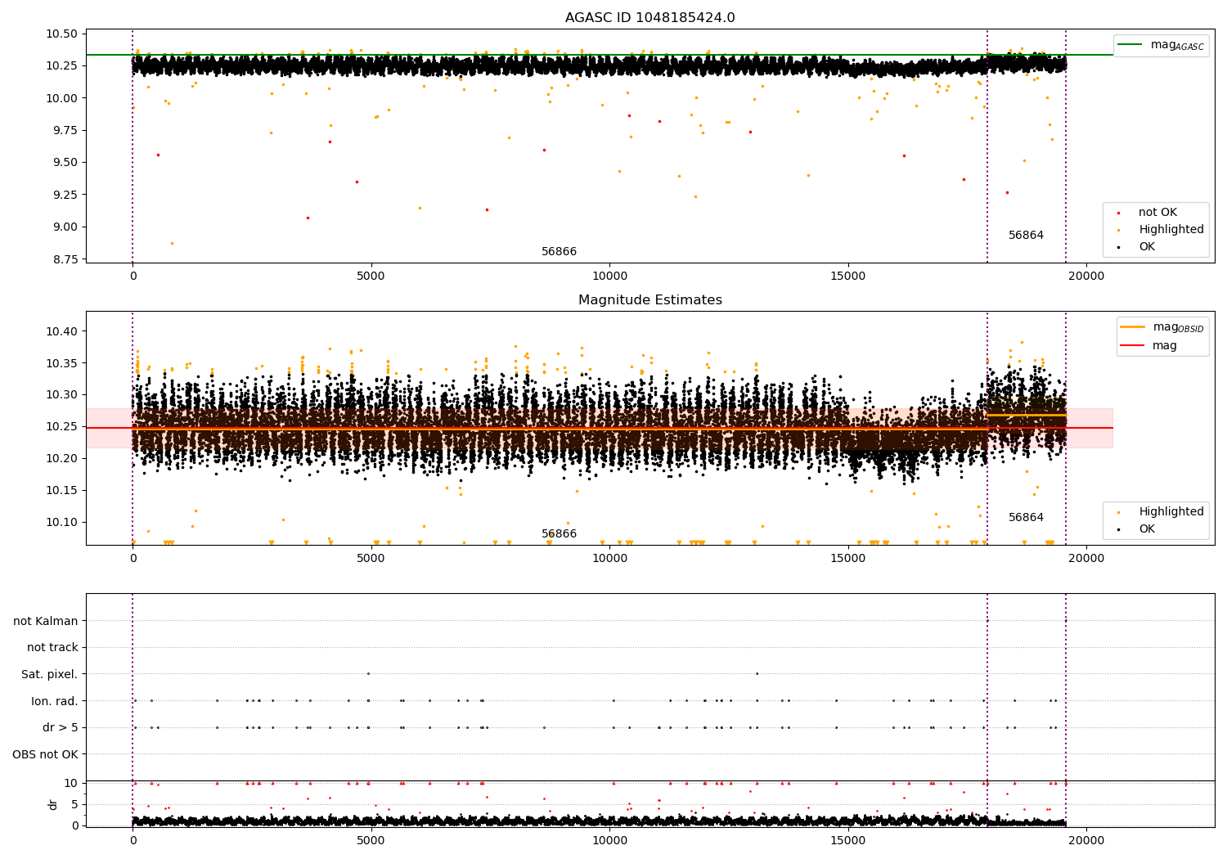This screenshot has width=1227, height=859.
Task: Select the 'OK' legend entry in top plot
Action: pyautogui.click(x=1147, y=247)
